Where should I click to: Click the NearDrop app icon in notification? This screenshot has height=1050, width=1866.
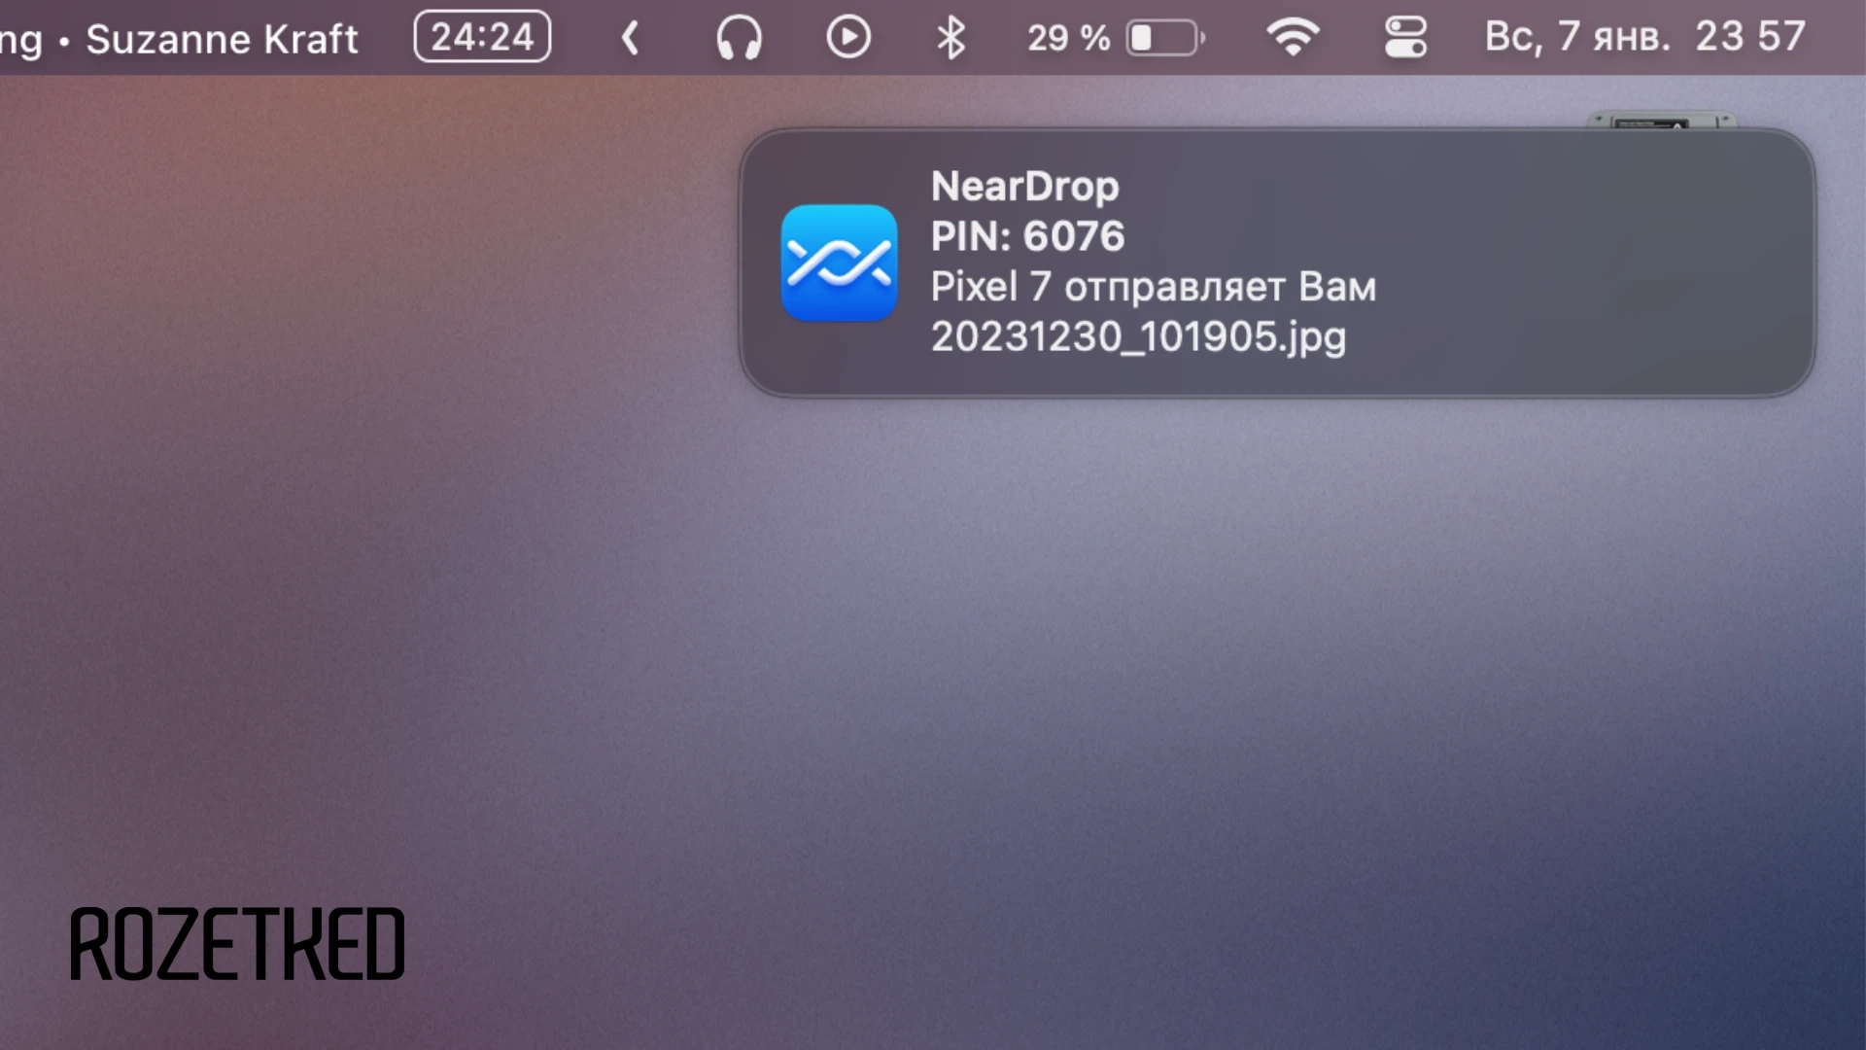839,262
